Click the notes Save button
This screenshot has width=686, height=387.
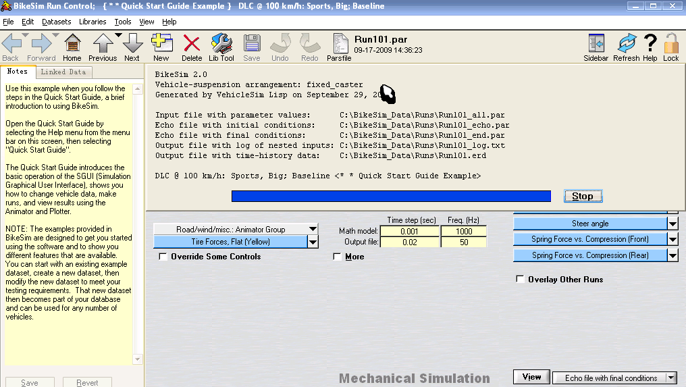30,382
